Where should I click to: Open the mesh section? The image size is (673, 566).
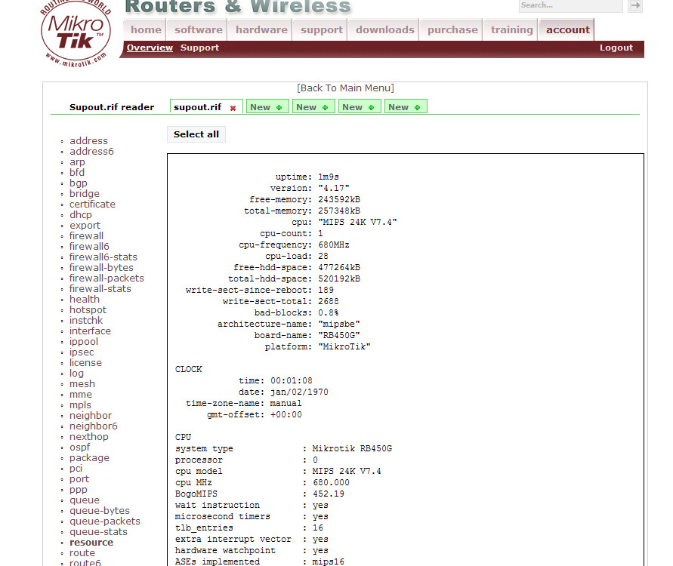(x=82, y=384)
